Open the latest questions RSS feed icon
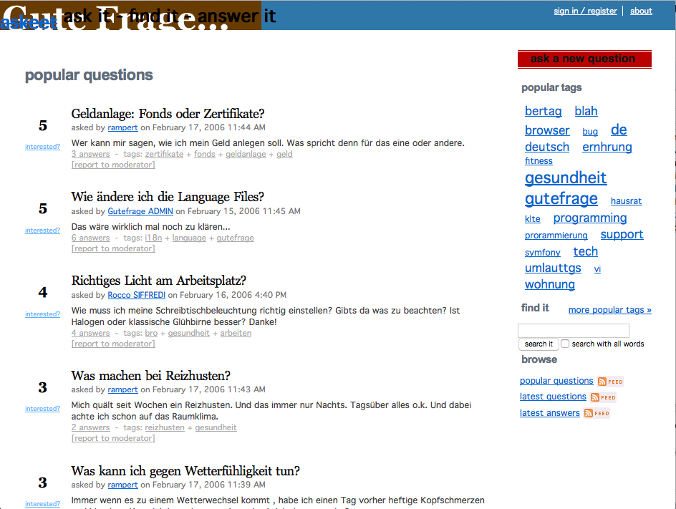 [x=603, y=397]
